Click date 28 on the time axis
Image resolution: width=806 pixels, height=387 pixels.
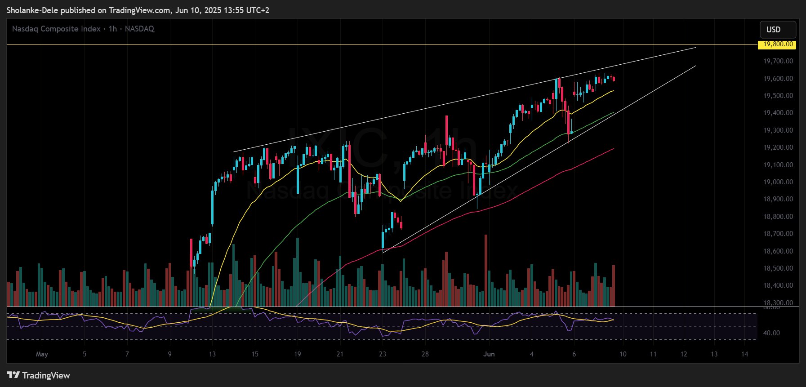point(425,354)
